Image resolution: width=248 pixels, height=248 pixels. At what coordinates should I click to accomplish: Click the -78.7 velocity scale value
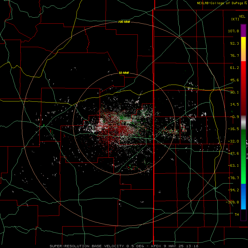[233, 178]
